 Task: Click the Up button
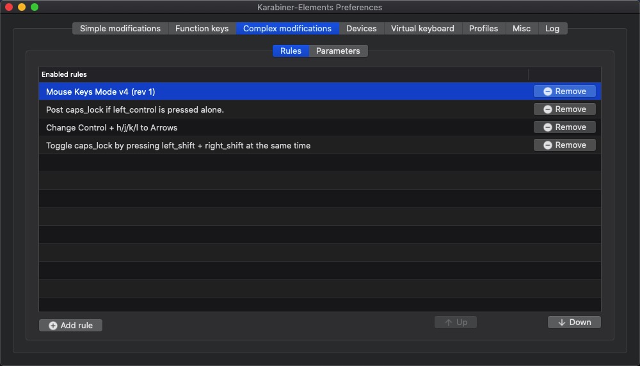(456, 322)
